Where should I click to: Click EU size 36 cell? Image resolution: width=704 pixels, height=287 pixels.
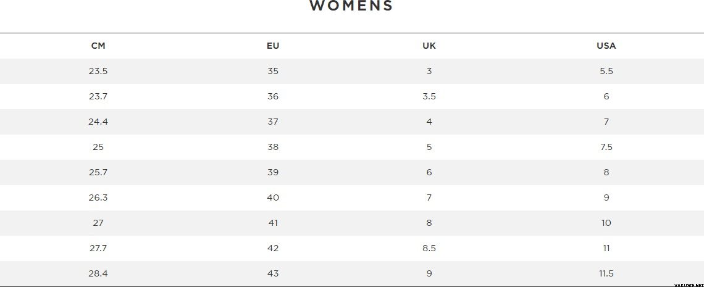tap(272, 96)
